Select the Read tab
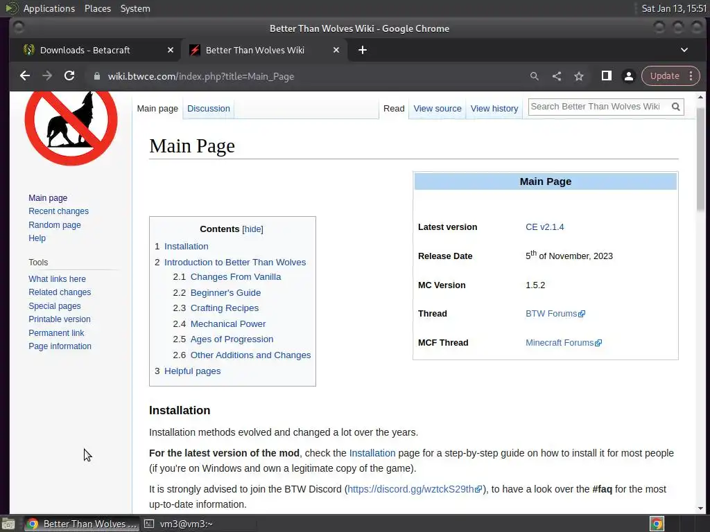Viewport: 710px width, 532px height. [x=394, y=109]
